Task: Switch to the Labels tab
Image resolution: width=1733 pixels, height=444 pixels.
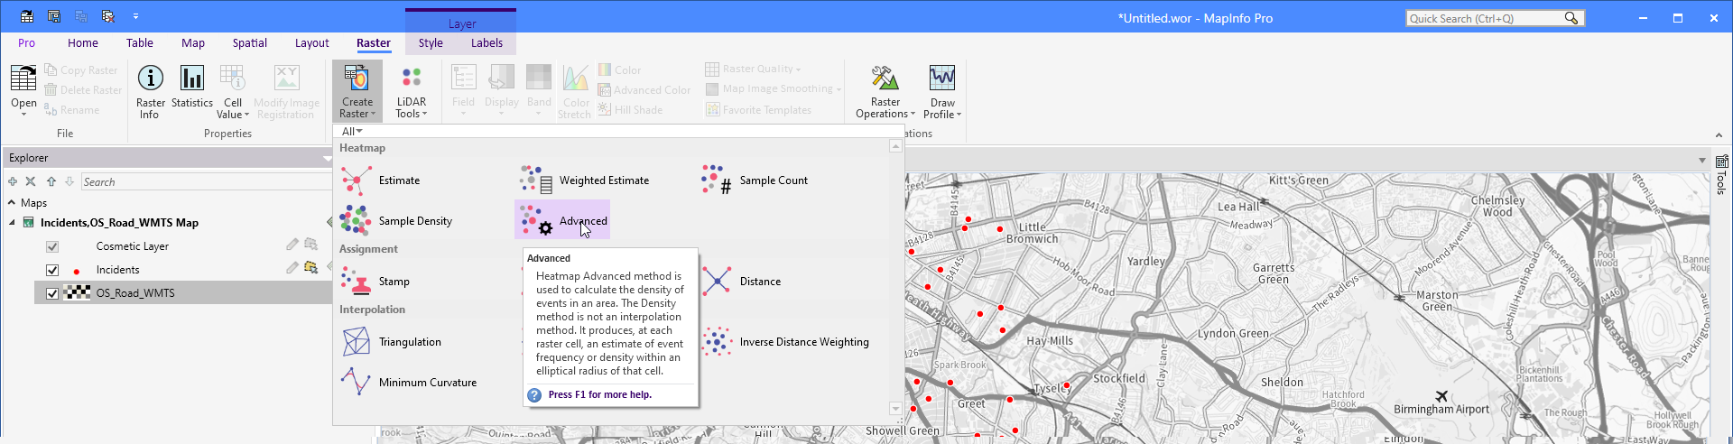Action: tap(487, 42)
